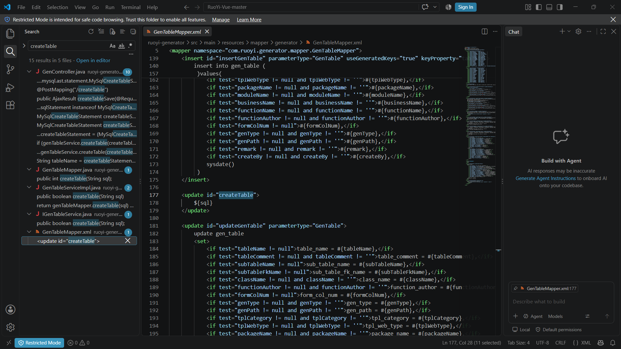The width and height of the screenshot is (621, 349).
Task: Open editor More Actions menu
Action: tap(495, 31)
